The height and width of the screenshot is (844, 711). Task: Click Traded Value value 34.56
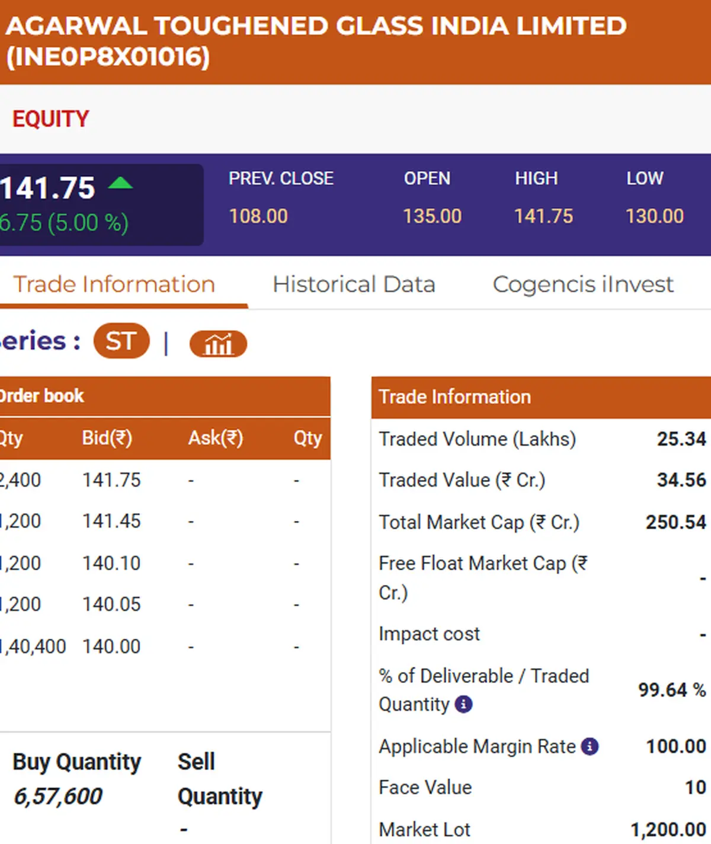(681, 480)
